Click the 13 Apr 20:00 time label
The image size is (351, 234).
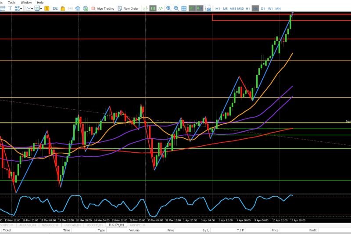[x=297, y=220]
